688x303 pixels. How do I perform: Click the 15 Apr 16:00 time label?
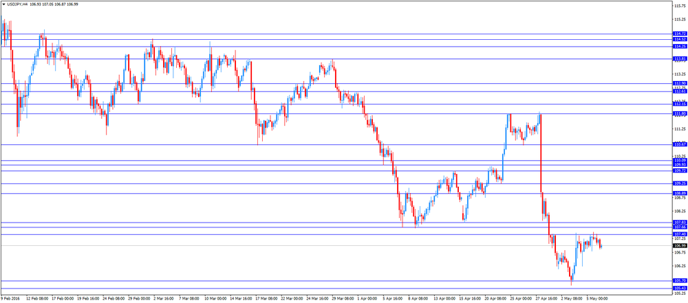click(x=471, y=299)
